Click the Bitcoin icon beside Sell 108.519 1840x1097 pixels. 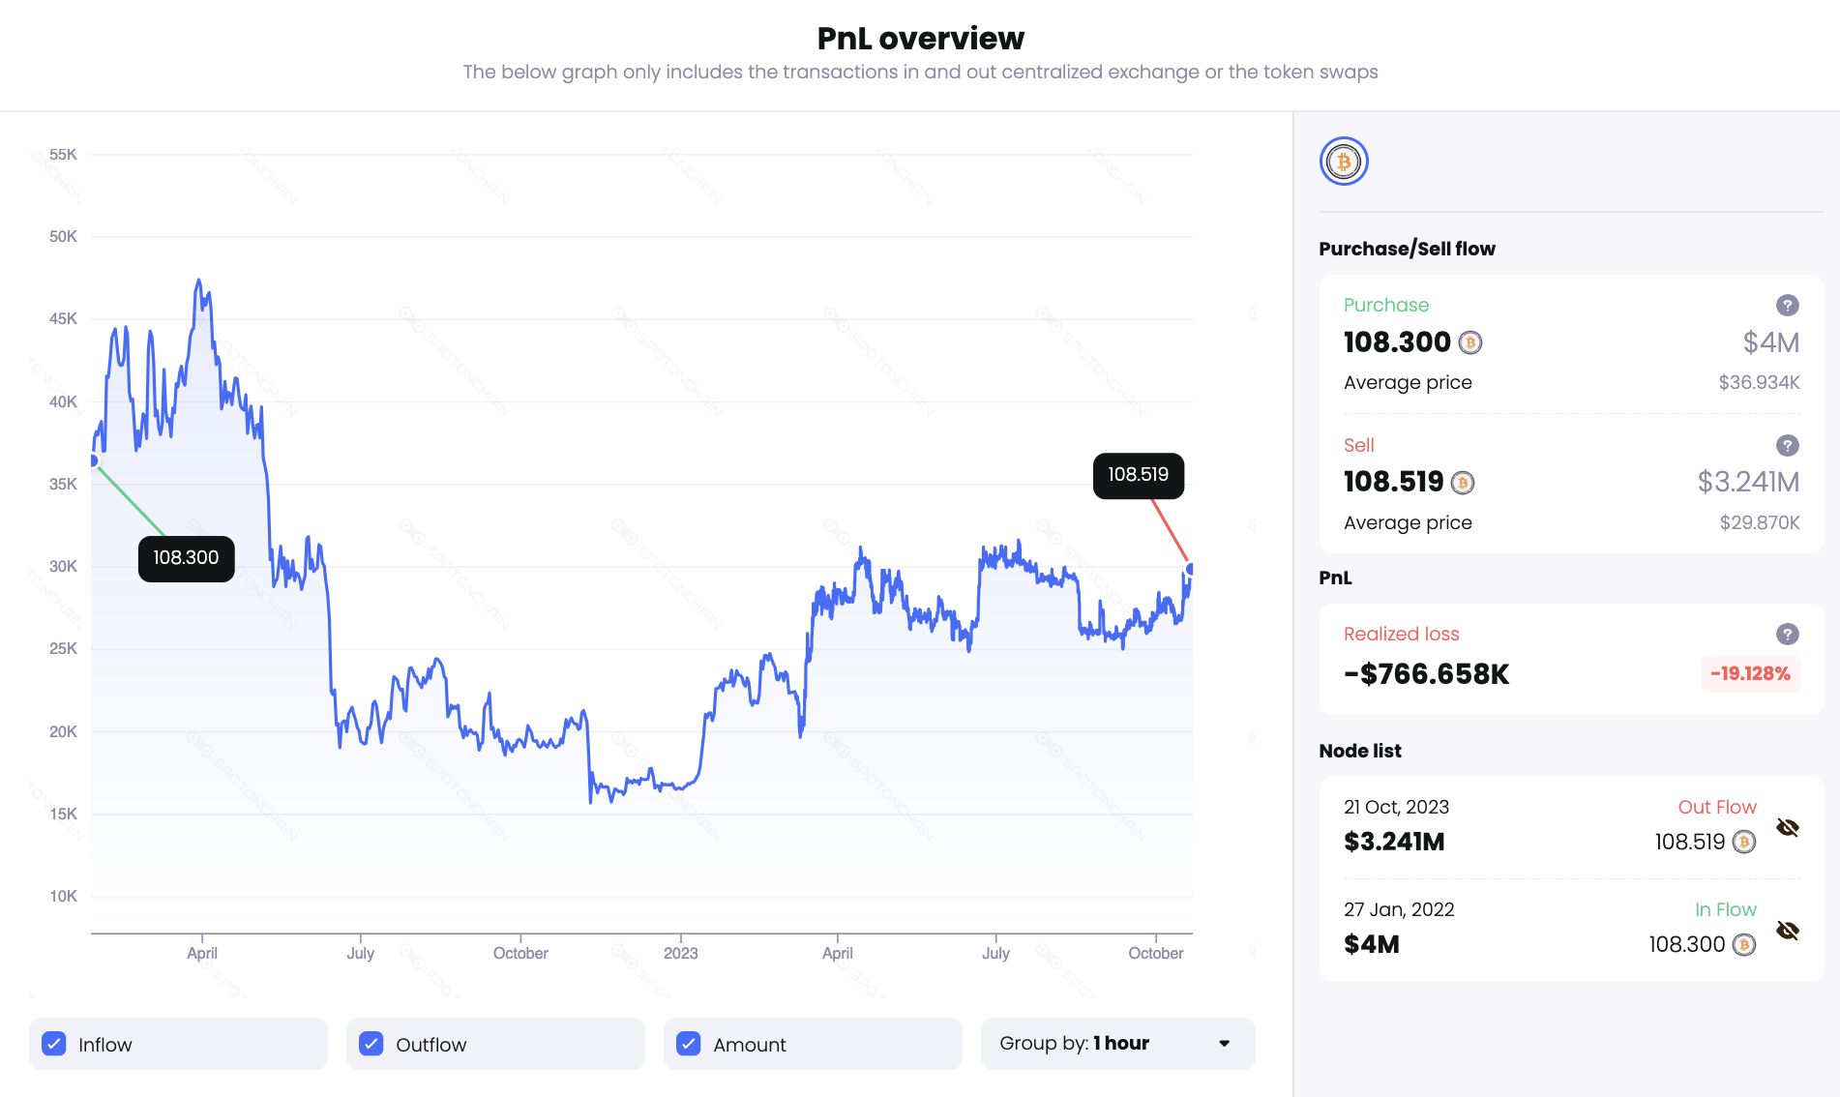coord(1464,483)
